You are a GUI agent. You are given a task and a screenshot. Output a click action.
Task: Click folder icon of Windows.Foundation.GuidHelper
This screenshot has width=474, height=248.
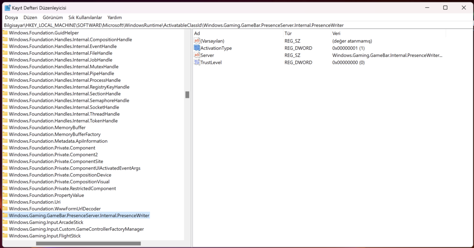(x=5, y=33)
